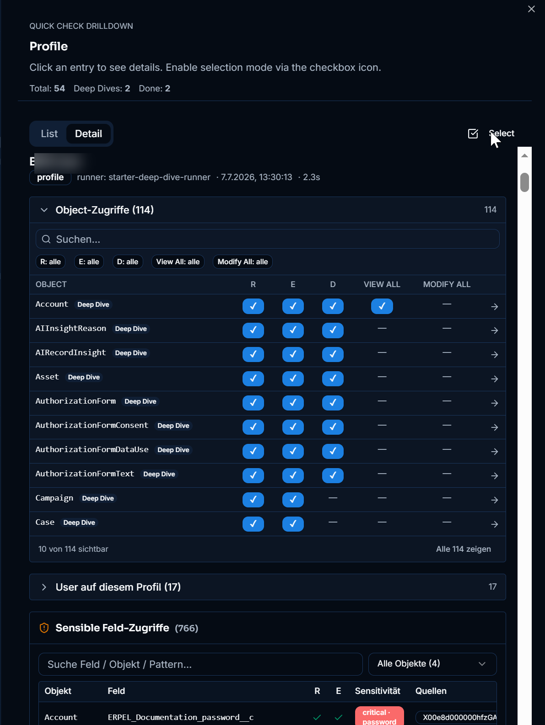Toggle AuthorizationForm Read permission checkmark

pyautogui.click(x=253, y=403)
